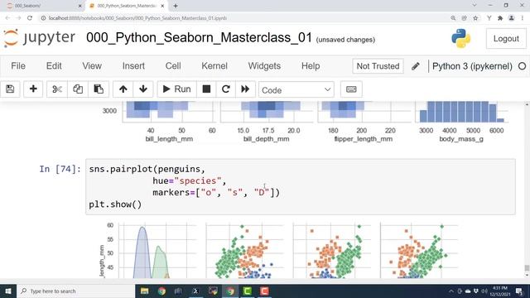Image resolution: width=530 pixels, height=298 pixels.
Task: Save notebook with the floppy disk icon
Action: point(10,89)
